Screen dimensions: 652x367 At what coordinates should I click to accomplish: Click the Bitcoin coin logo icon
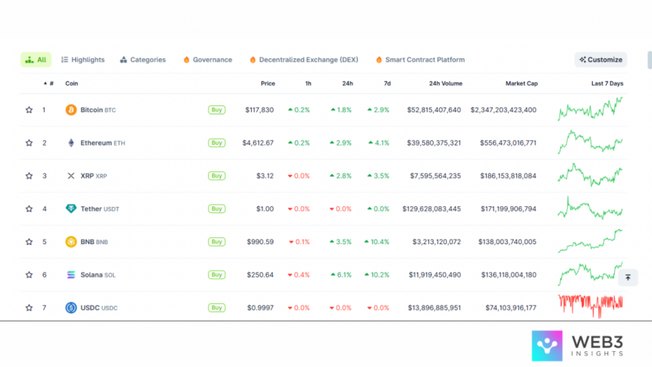[71, 110]
